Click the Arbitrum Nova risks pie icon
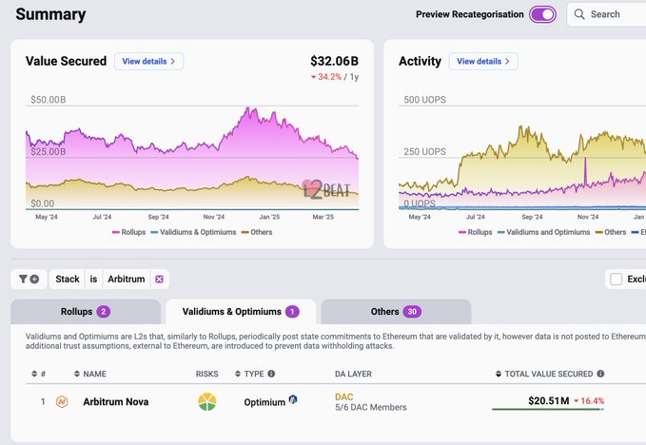 click(207, 402)
